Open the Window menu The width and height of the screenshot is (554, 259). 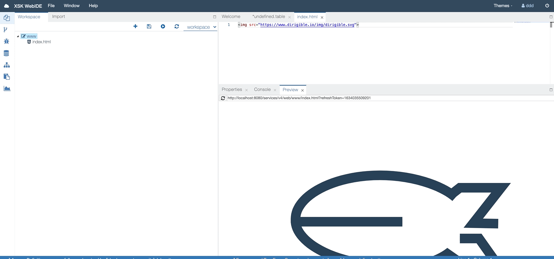coord(71,6)
